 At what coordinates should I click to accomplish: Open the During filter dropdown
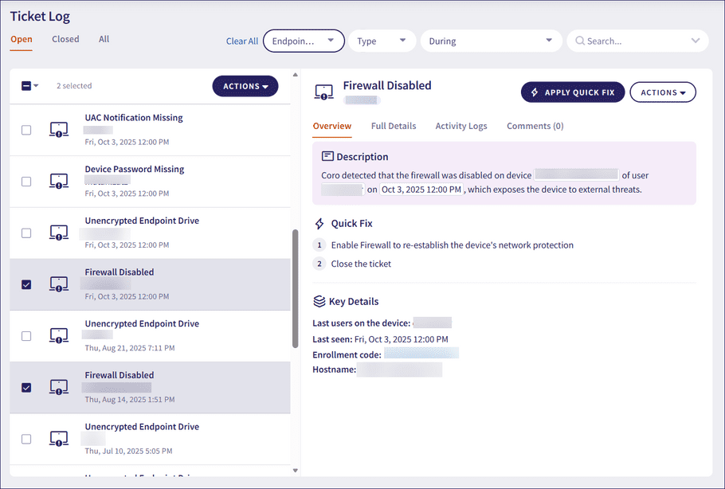coord(491,40)
